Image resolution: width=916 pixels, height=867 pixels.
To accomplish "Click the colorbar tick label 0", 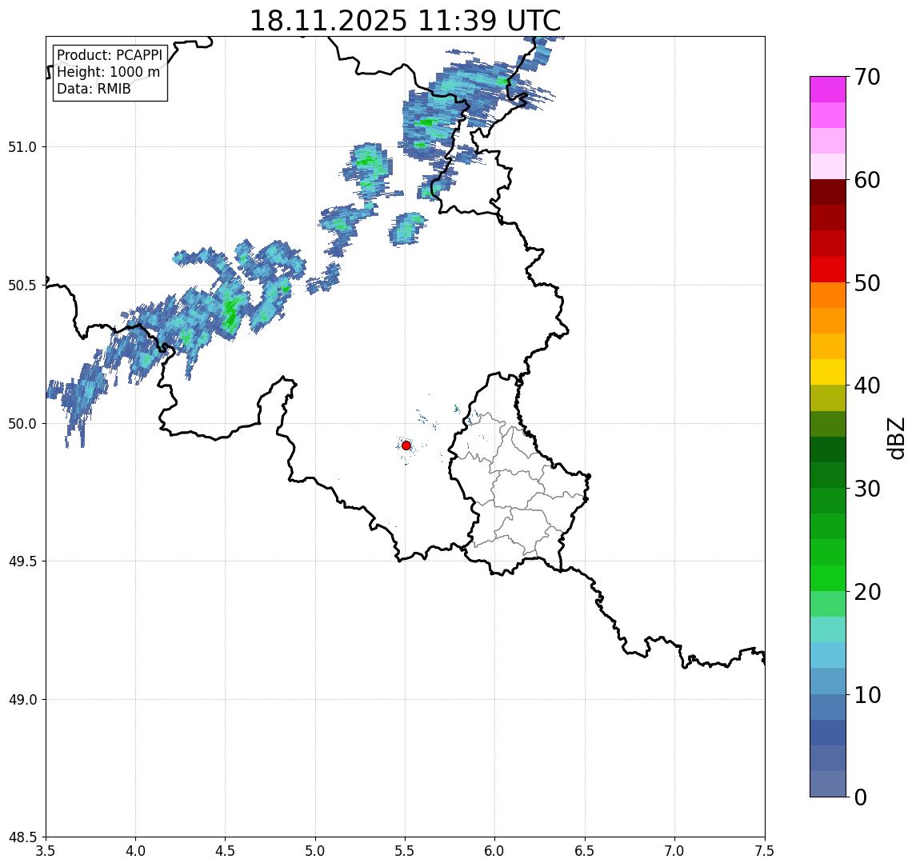I will coord(861,797).
